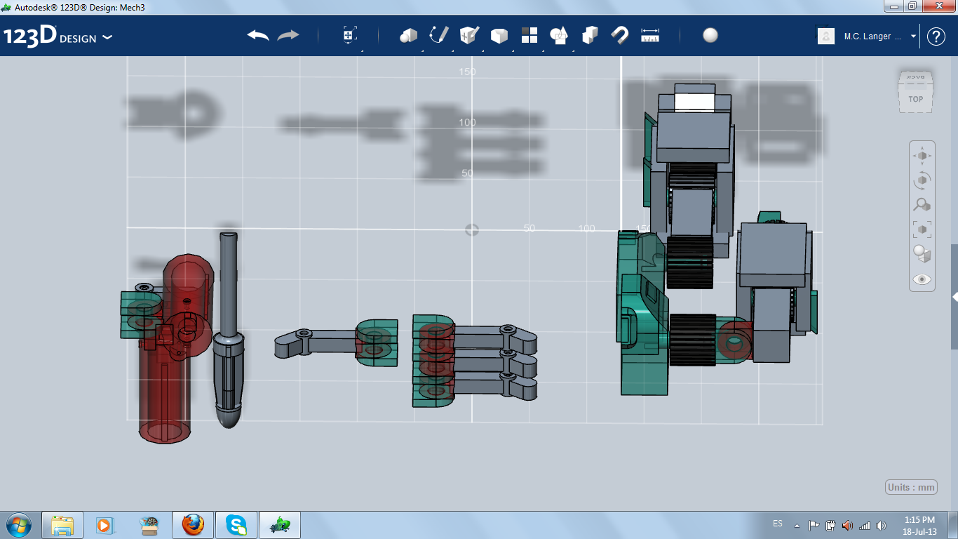Redo the last undone action
The height and width of the screenshot is (539, 958).
click(288, 35)
